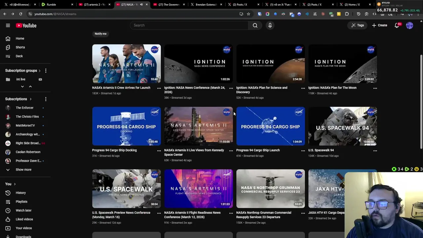The image size is (423, 238).
Task: Play Ignition NASA News Conference thumbnail
Action: tap(199, 63)
